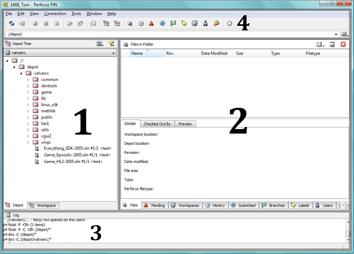The image size is (354, 254).
Task: Open the Tools menu
Action: (76, 14)
